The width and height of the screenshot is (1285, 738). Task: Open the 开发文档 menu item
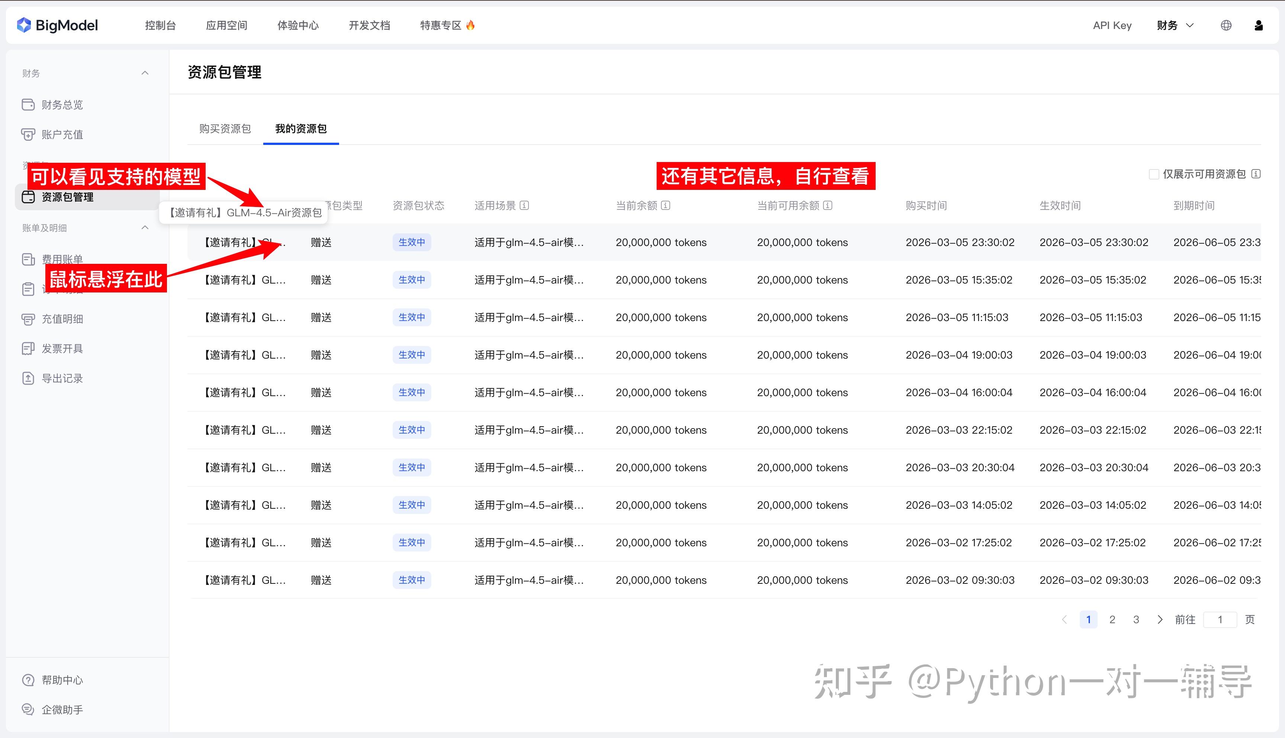click(x=369, y=25)
